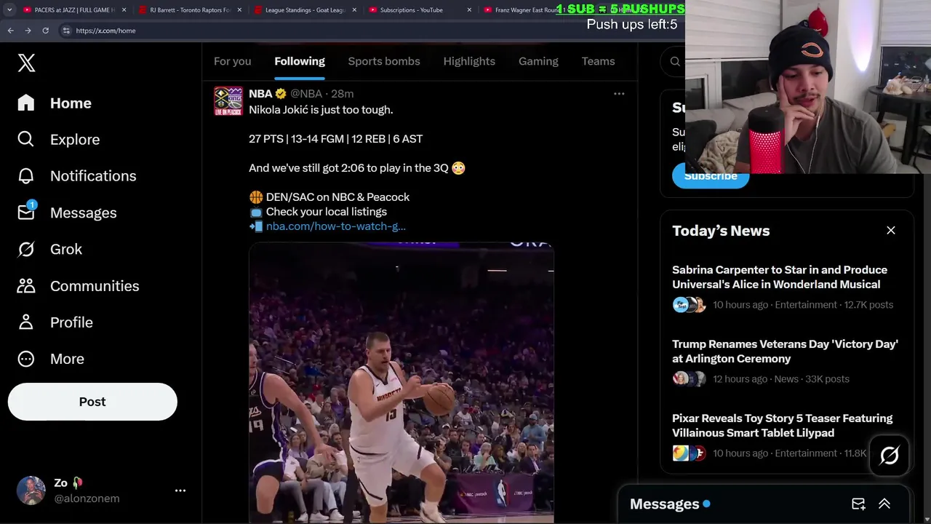Expand the More menu in sidebar
This screenshot has height=524, width=931.
pyautogui.click(x=51, y=359)
